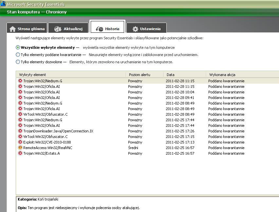Click red alert icon of Oficla.AI at 09:41
This screenshot has width=279, height=212.
tap(20, 98)
